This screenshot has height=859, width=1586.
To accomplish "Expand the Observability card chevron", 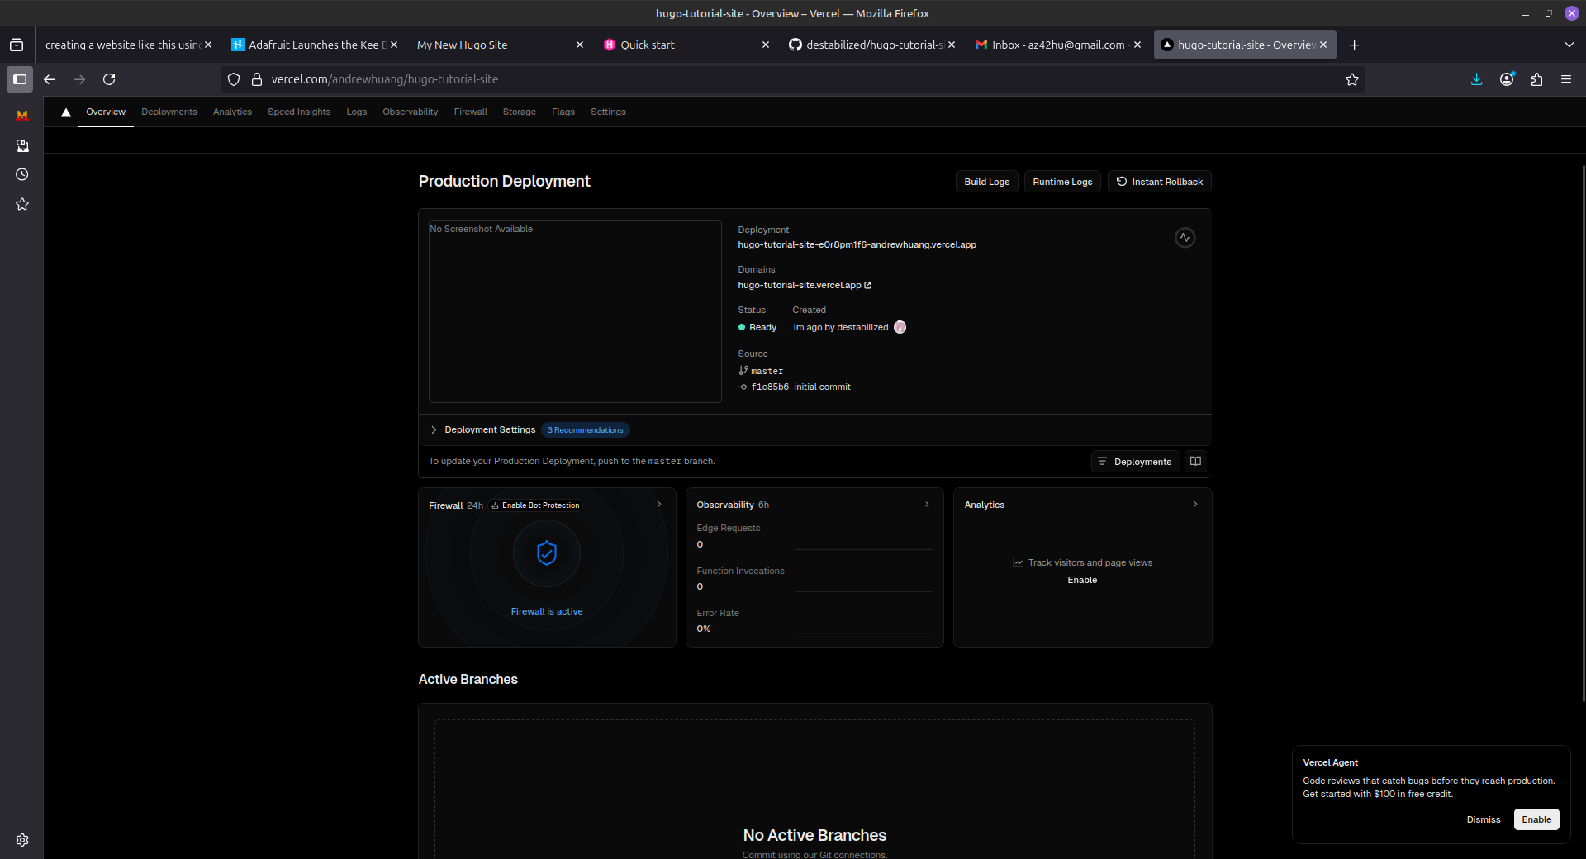I will (927, 505).
